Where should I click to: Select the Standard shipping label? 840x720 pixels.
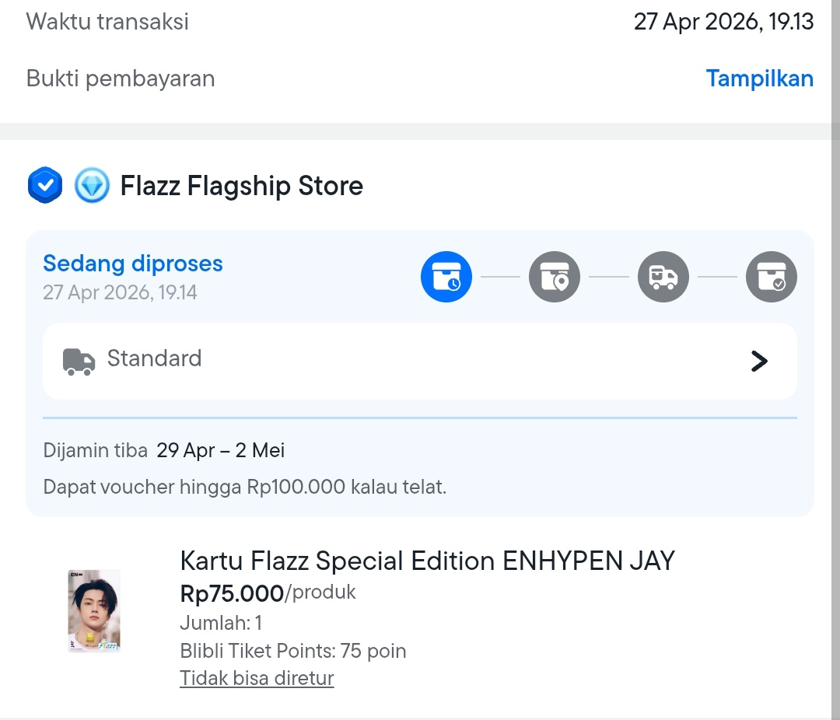pos(154,358)
